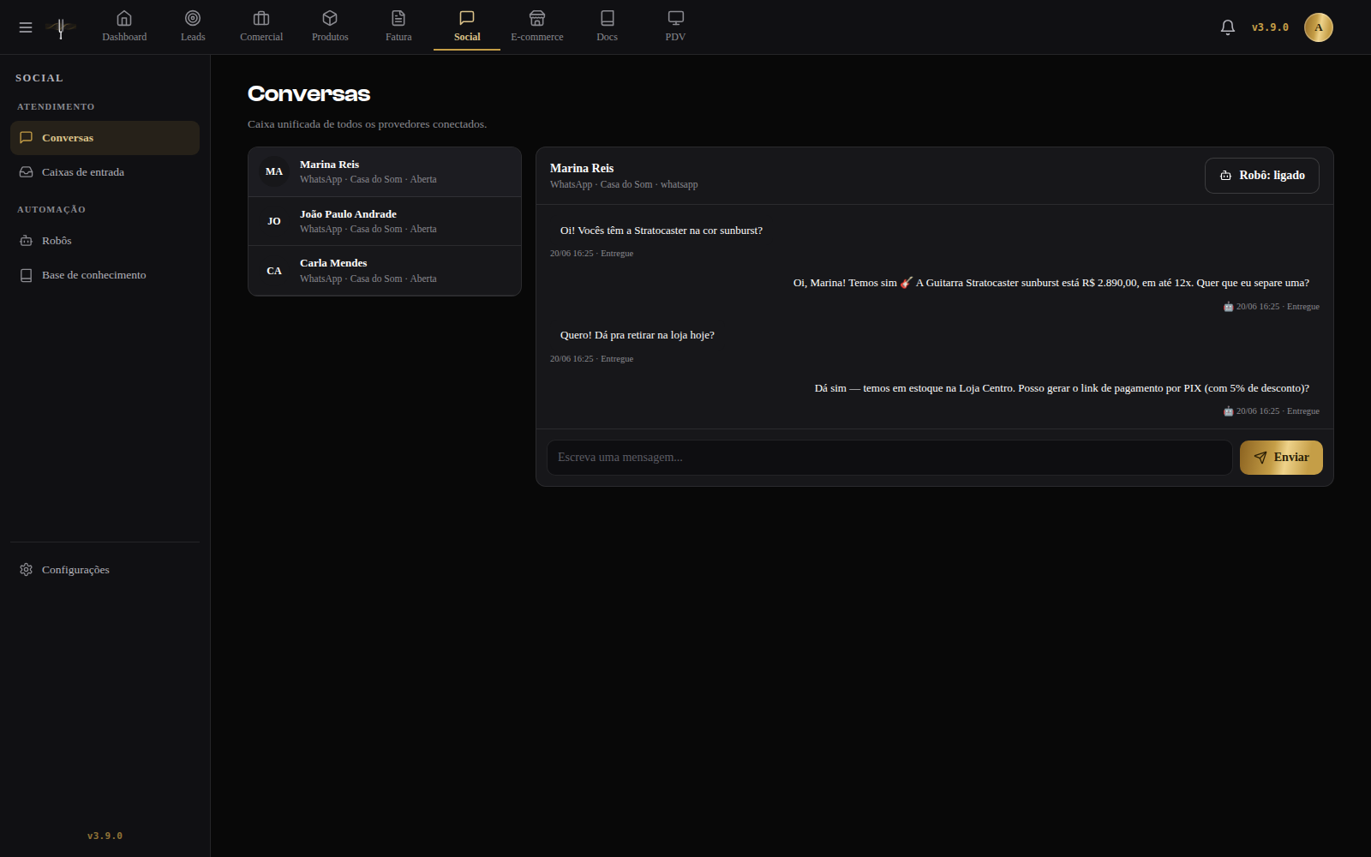Screen dimensions: 1371x857
Task: Click the user avatar A
Action: click(x=1319, y=27)
